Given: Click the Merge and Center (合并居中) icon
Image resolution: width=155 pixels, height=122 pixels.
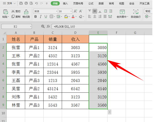Looking at the screenshot, I should pos(122,14).
